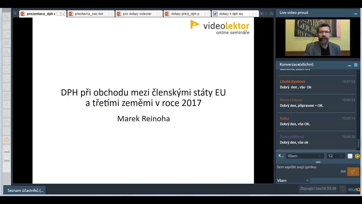The width and height of the screenshot is (362, 204).
Task: Click sender name Marie Línková in chat
Action: click(x=291, y=100)
